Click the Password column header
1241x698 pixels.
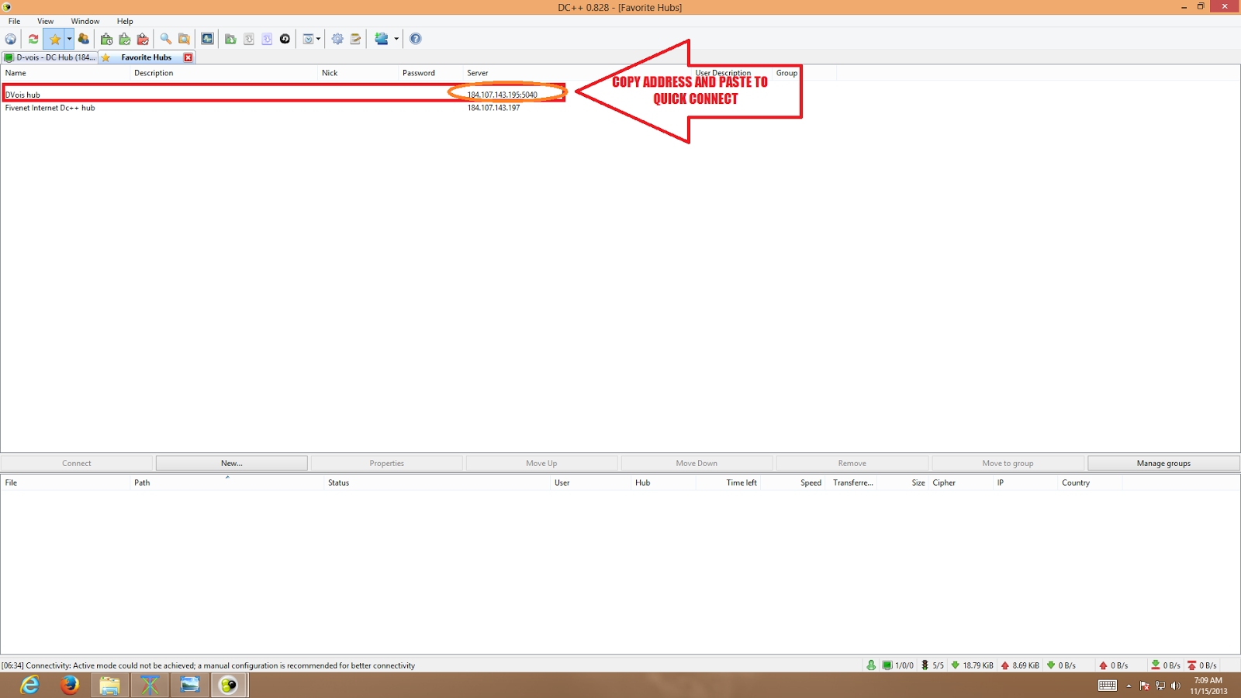[430, 73]
